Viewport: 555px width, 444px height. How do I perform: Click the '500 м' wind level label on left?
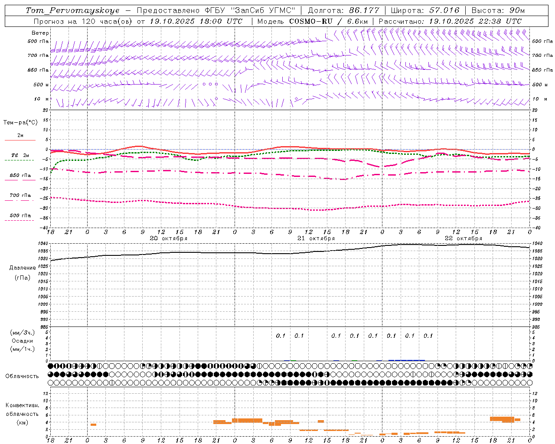[41, 85]
